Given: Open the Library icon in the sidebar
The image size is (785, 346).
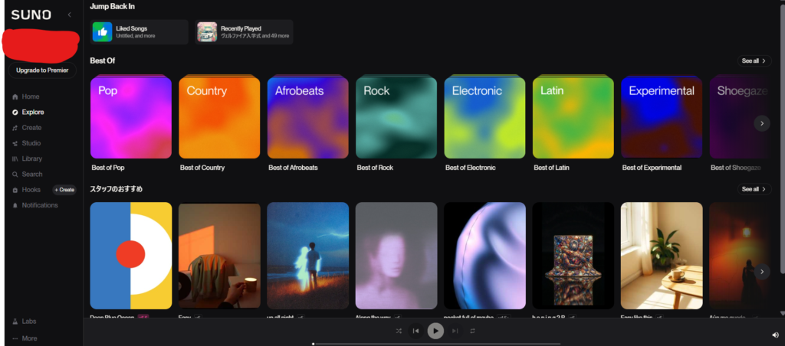Looking at the screenshot, I should 15,159.
